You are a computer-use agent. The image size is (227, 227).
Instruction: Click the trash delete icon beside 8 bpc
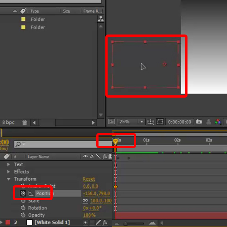point(25,123)
